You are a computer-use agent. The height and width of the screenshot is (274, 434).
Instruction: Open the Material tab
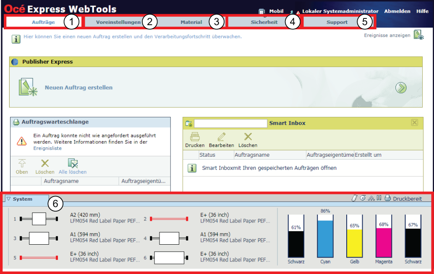[191, 22]
